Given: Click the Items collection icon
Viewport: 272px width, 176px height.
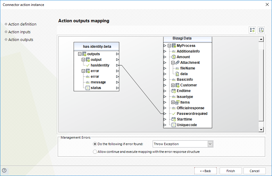Looking at the screenshot, I should (177, 102).
